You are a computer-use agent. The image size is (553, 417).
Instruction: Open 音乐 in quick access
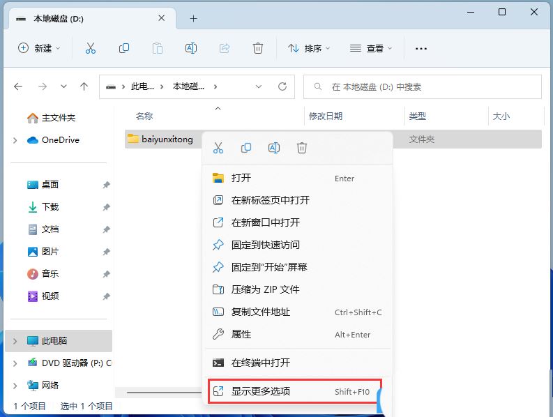pyautogui.click(x=43, y=274)
